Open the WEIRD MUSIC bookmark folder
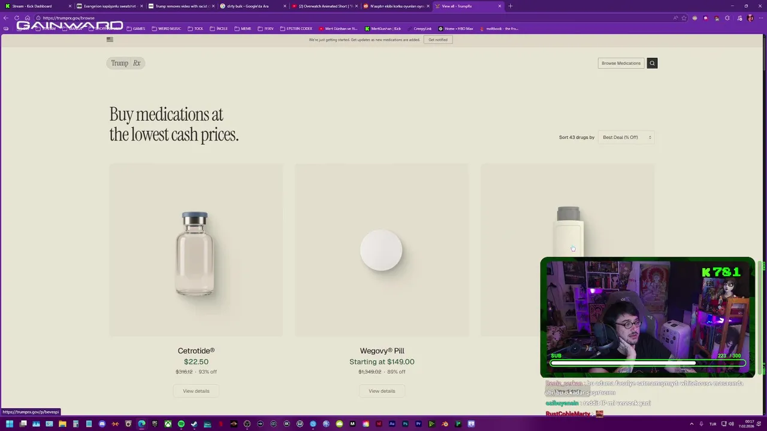This screenshot has width=767, height=431. point(166,28)
